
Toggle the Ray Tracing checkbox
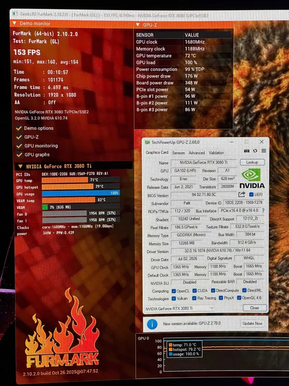click(x=195, y=298)
